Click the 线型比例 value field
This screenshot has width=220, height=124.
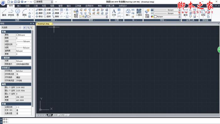pyautogui.click(x=24, y=44)
